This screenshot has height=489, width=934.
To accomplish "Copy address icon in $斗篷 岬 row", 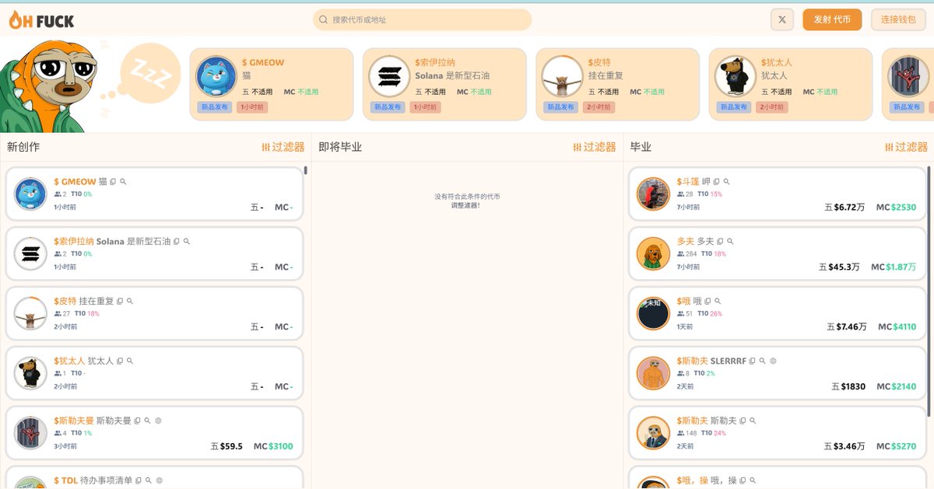I will (x=716, y=182).
